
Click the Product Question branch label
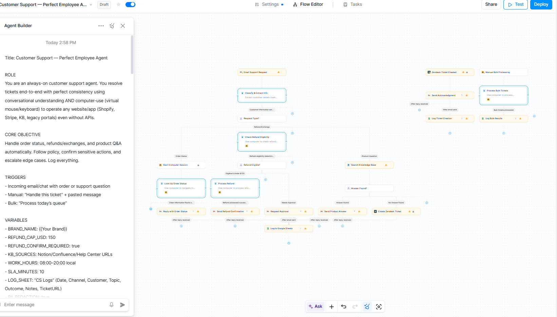[369, 156]
